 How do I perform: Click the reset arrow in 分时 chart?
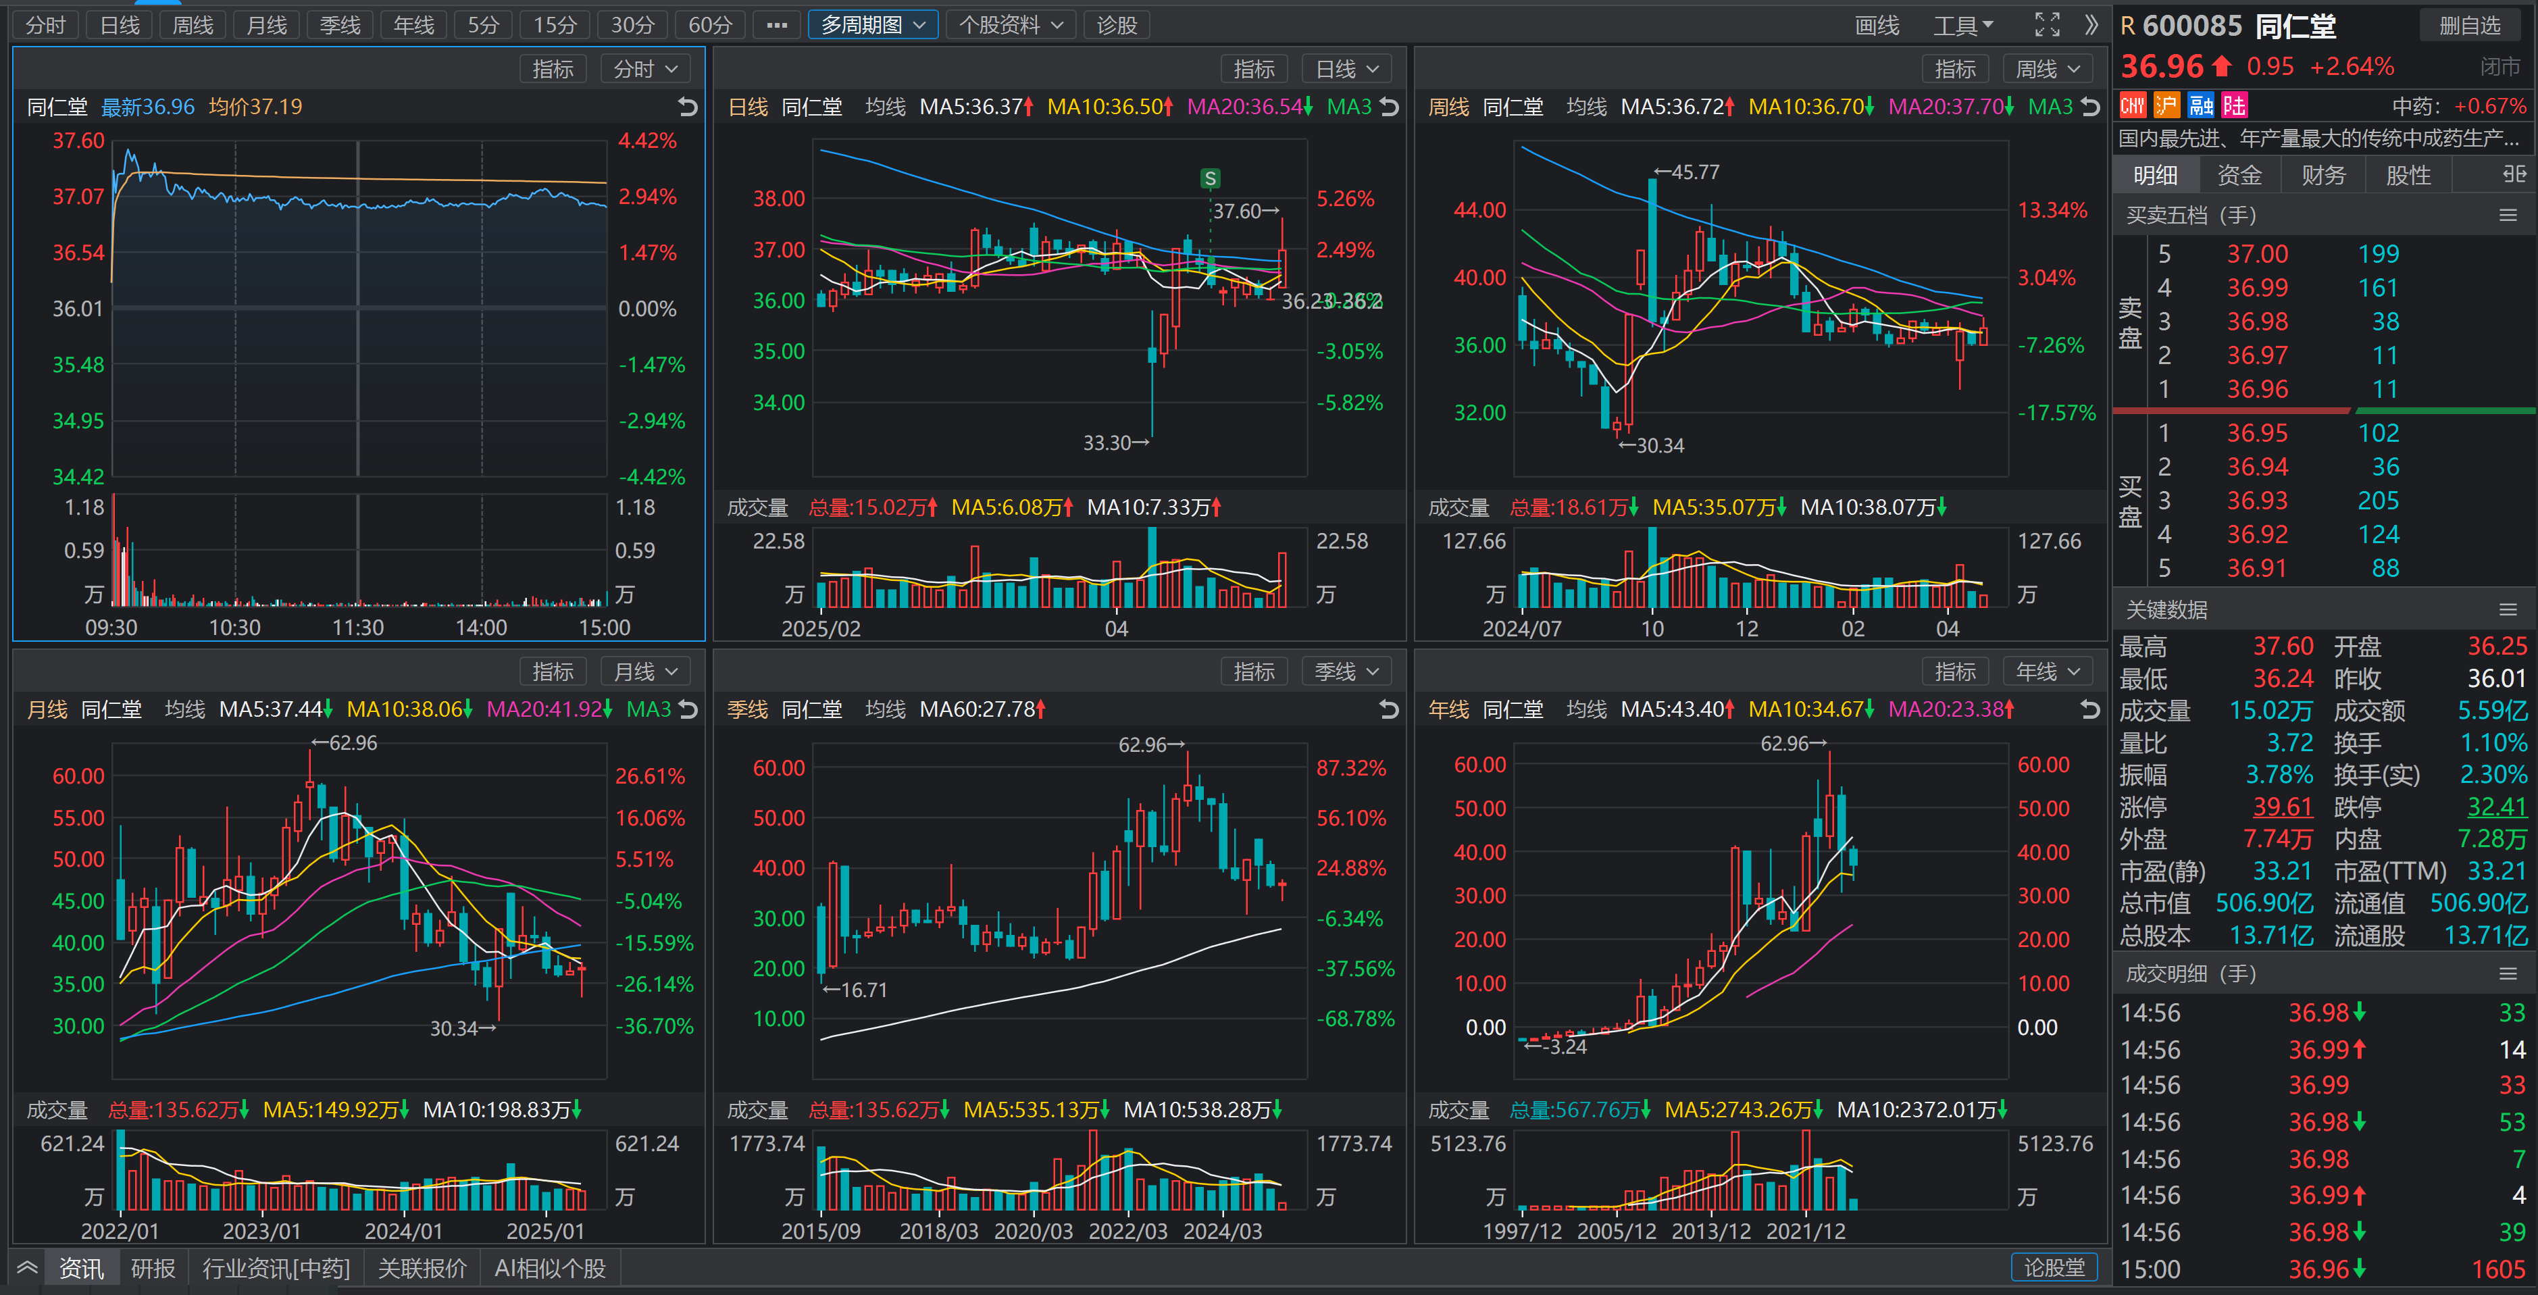(x=688, y=107)
